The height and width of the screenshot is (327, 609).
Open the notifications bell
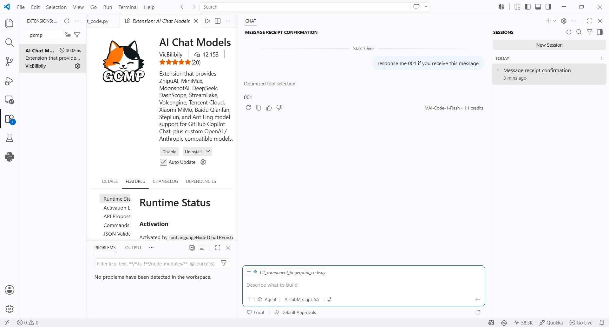pyautogui.click(x=602, y=323)
